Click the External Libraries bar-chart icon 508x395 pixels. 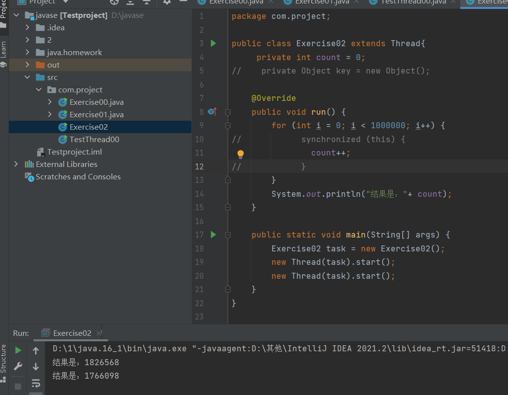click(29, 164)
